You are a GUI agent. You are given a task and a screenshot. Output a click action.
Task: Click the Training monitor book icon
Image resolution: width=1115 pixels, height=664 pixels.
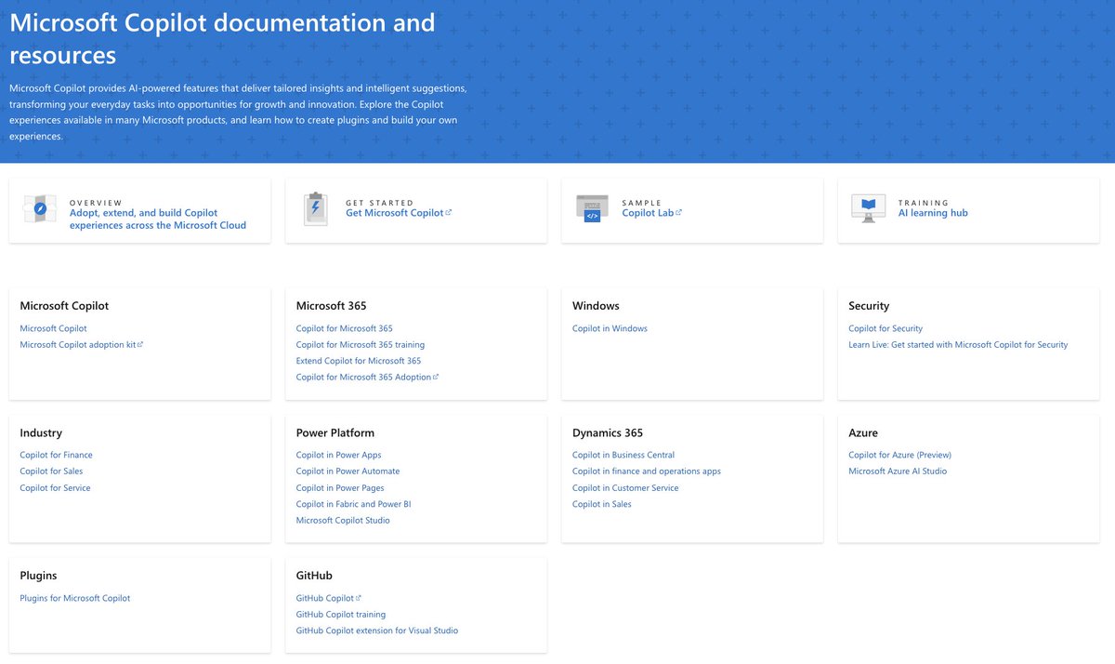click(x=868, y=208)
